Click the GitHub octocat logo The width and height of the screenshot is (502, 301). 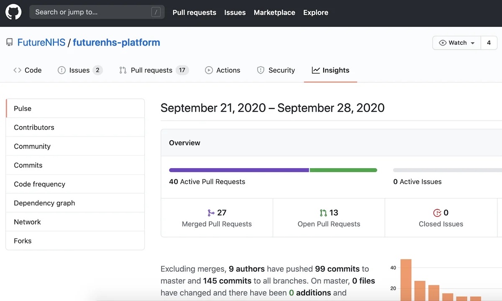(13, 12)
